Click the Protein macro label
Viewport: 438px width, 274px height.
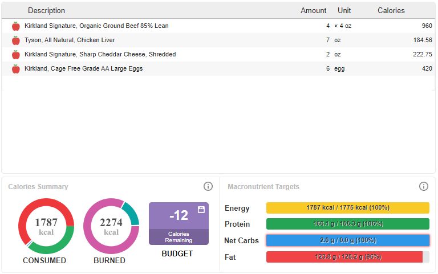pyautogui.click(x=237, y=224)
